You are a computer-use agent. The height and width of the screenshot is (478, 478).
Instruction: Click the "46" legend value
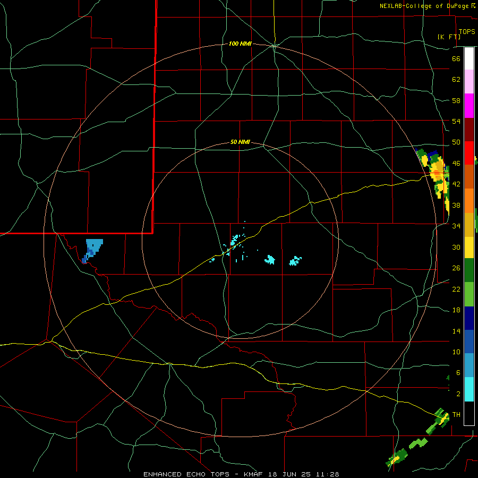(x=456, y=164)
